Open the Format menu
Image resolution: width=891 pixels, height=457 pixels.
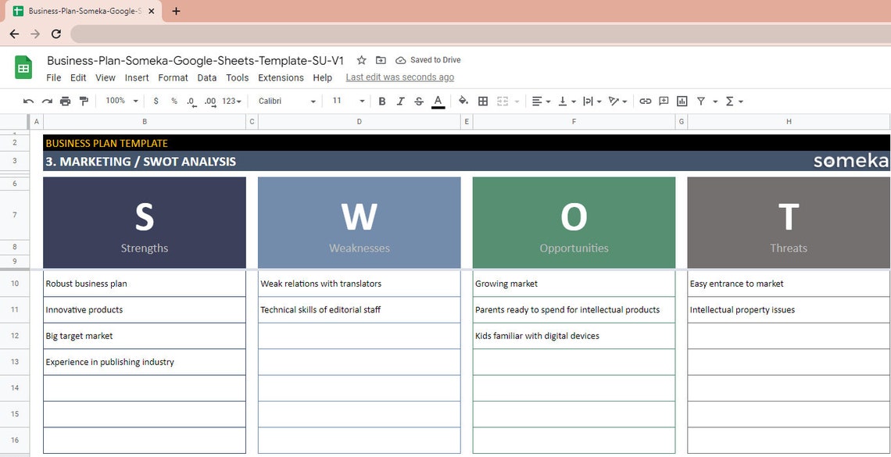(x=173, y=77)
